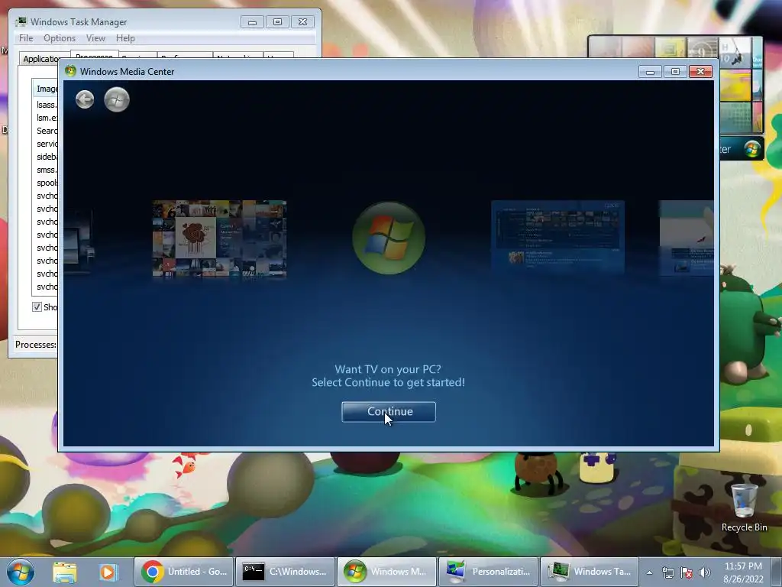Launch Windows Media Player from taskbar
This screenshot has width=782, height=587.
[x=108, y=572]
